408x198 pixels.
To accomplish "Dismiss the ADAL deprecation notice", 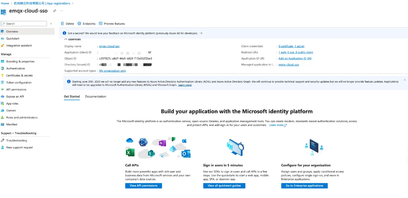I will click(405, 80).
